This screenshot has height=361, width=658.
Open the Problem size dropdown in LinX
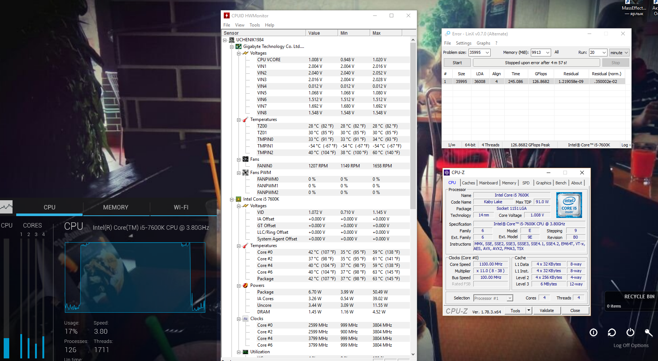[x=487, y=53]
